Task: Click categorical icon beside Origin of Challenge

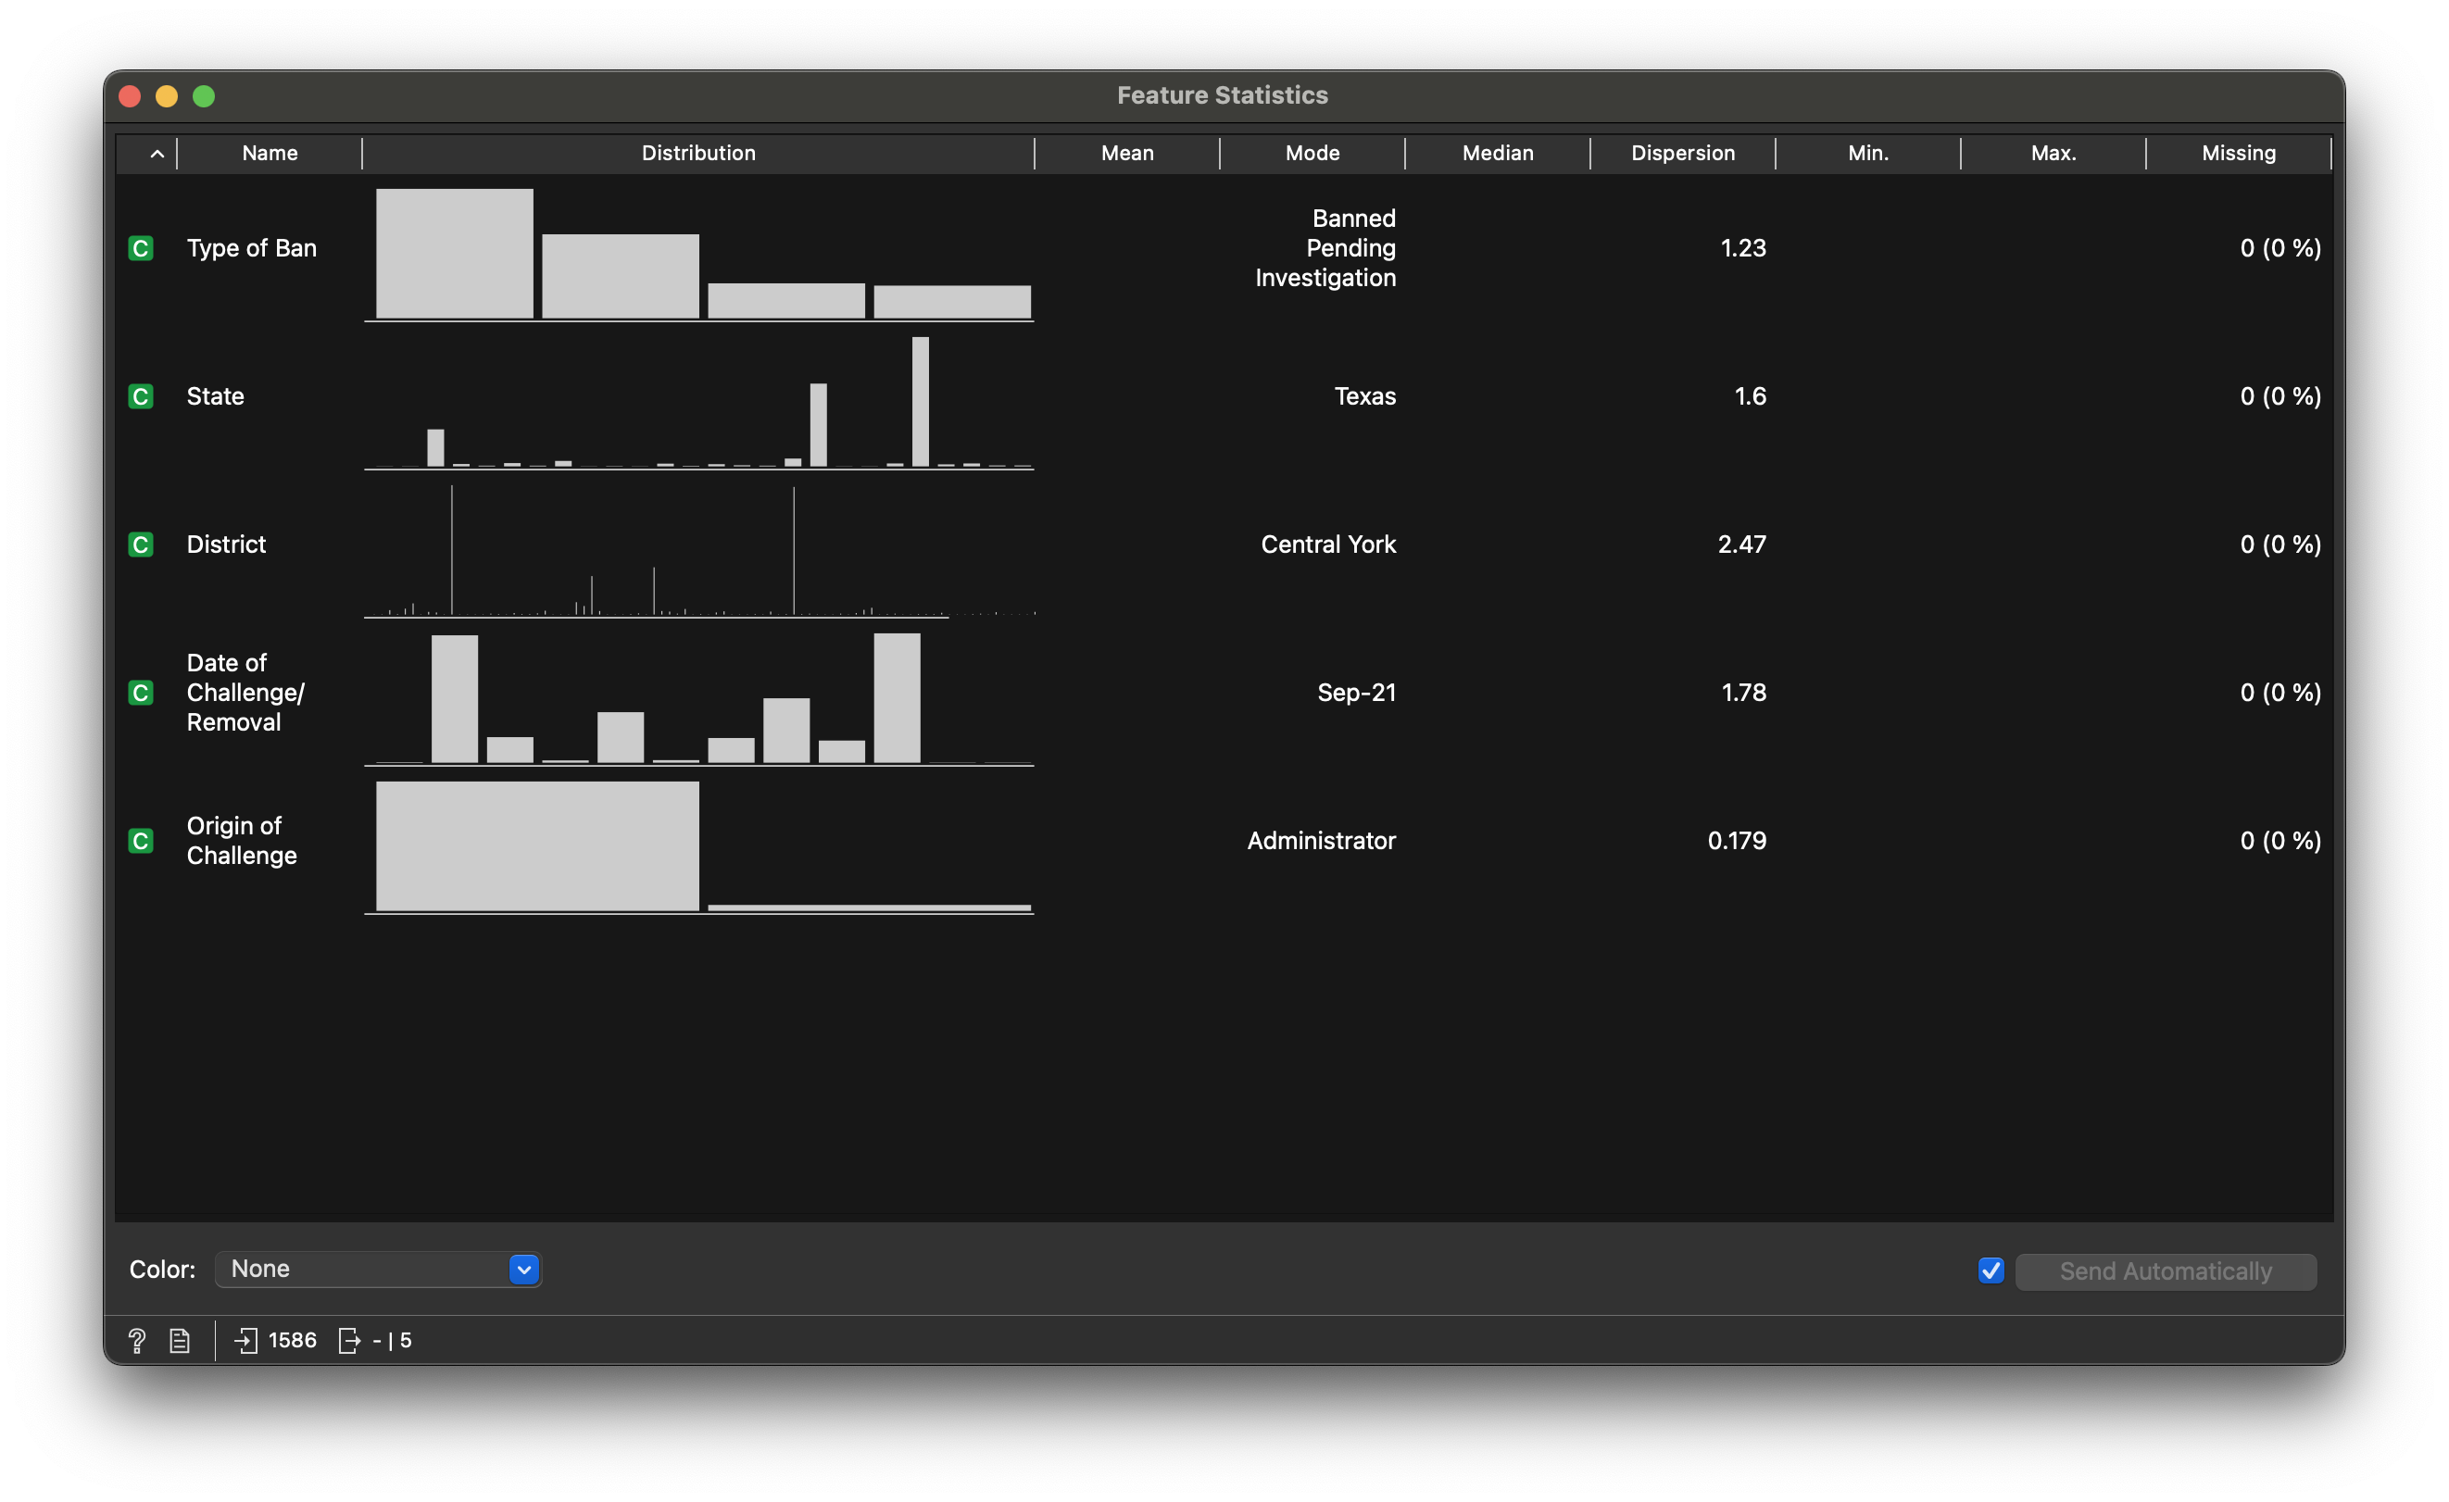Action: pos(141,841)
